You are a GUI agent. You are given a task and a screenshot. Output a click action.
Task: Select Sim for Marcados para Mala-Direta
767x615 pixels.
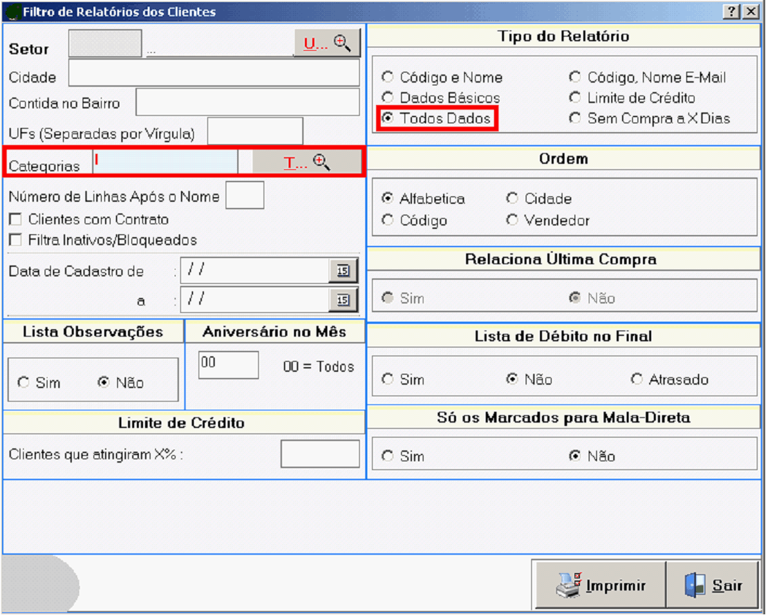point(388,456)
